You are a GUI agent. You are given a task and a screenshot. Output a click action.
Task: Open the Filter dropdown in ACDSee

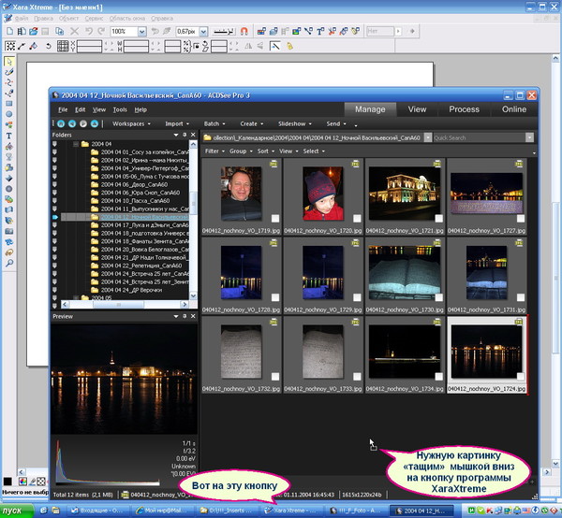click(x=214, y=151)
